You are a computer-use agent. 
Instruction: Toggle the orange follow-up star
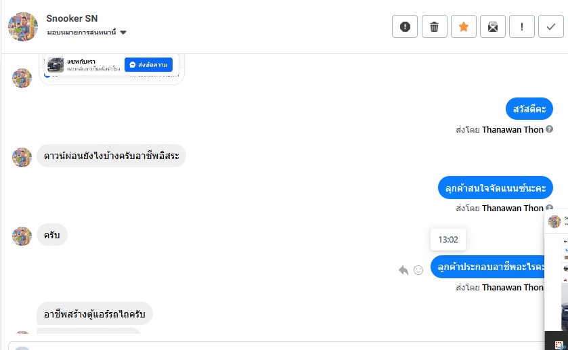pyautogui.click(x=463, y=26)
